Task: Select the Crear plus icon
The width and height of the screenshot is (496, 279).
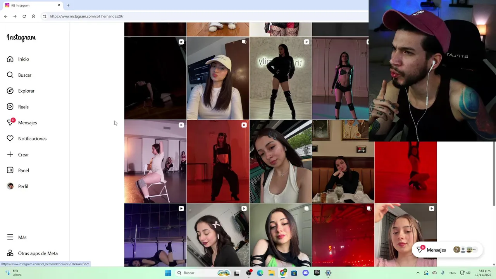Action: tap(10, 155)
